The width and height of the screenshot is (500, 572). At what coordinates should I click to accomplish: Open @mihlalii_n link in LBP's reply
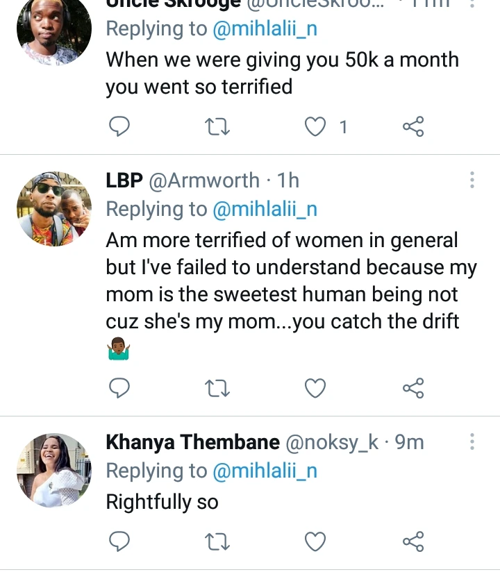pyautogui.click(x=265, y=210)
